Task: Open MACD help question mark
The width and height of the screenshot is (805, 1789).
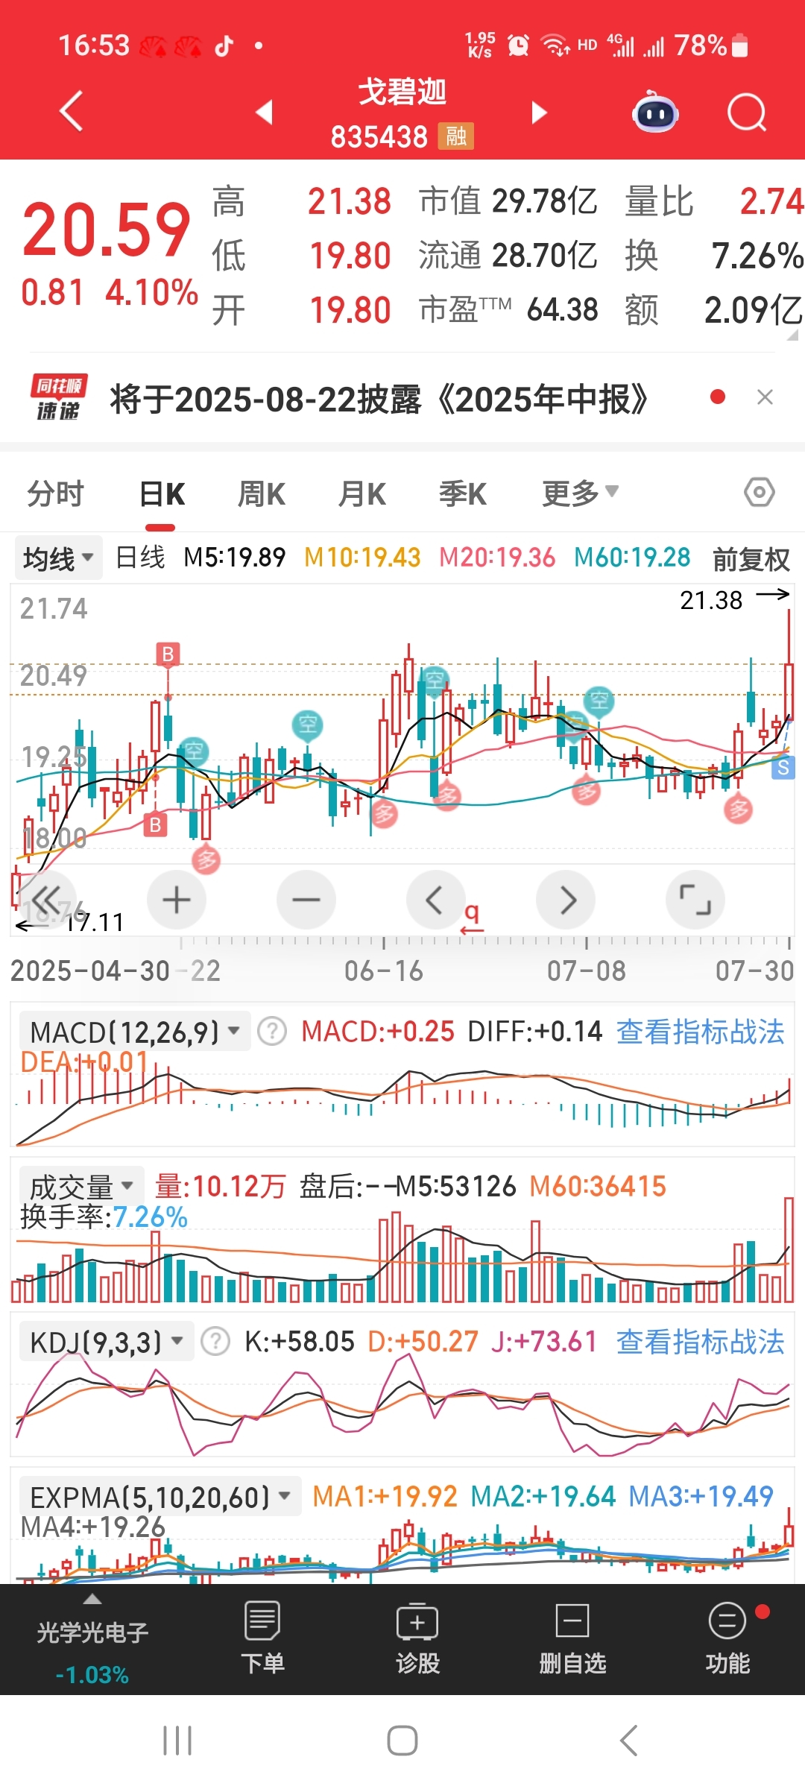Action: [x=272, y=1032]
